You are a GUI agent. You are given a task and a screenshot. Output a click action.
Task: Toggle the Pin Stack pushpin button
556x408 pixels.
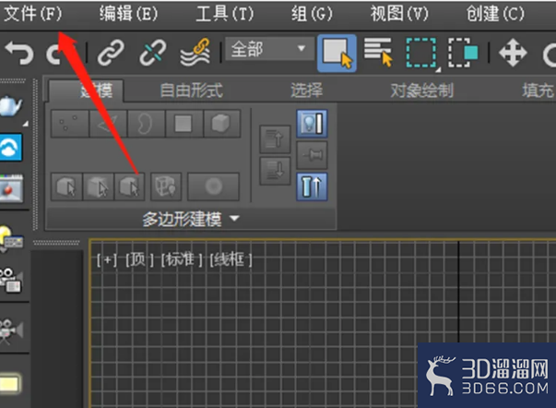(x=312, y=155)
